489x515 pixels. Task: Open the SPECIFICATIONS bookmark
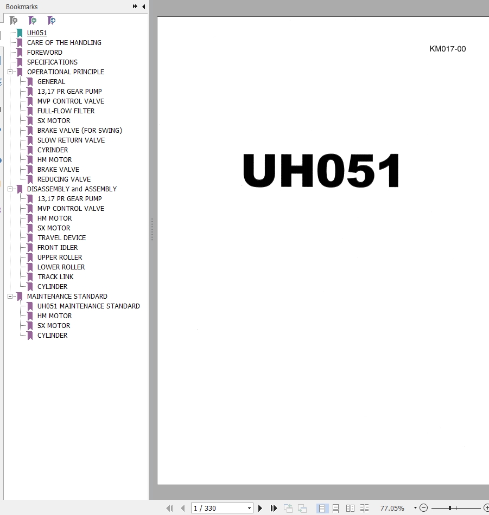pyautogui.click(x=52, y=62)
